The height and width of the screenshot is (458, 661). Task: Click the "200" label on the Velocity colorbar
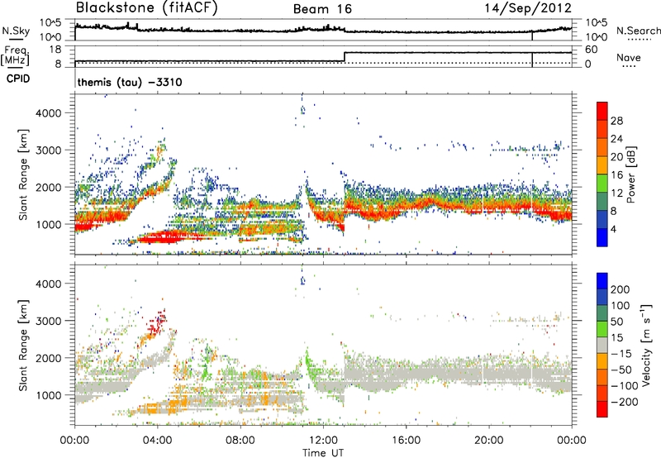621,289
